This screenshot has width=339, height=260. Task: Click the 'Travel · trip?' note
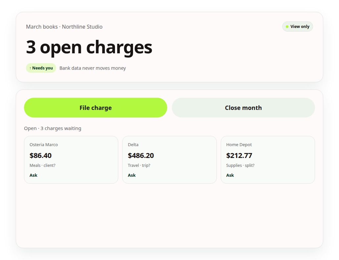[x=139, y=165]
